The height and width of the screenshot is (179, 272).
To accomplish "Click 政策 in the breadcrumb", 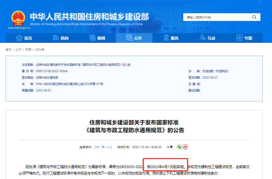I will pyautogui.click(x=28, y=50).
